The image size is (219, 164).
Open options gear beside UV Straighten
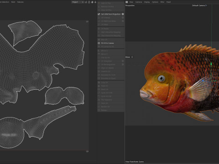click(x=123, y=61)
